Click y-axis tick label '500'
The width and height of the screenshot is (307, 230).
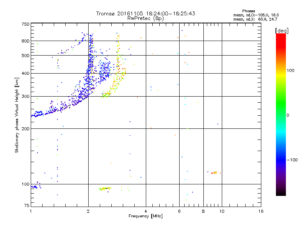(x=25, y=56)
